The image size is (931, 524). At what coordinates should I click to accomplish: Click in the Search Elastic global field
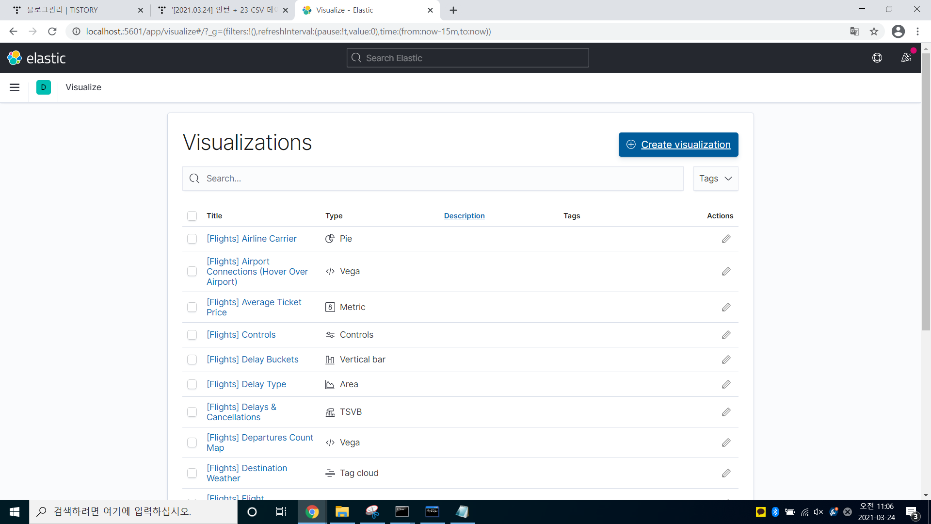[468, 58]
